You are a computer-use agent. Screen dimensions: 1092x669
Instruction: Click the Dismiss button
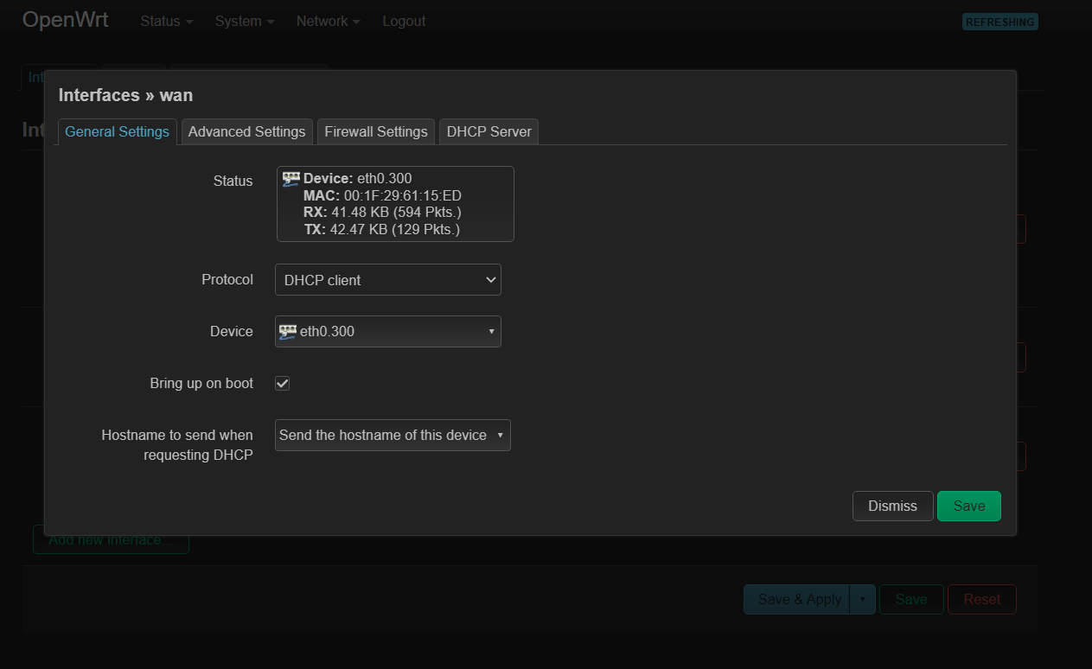(x=892, y=506)
